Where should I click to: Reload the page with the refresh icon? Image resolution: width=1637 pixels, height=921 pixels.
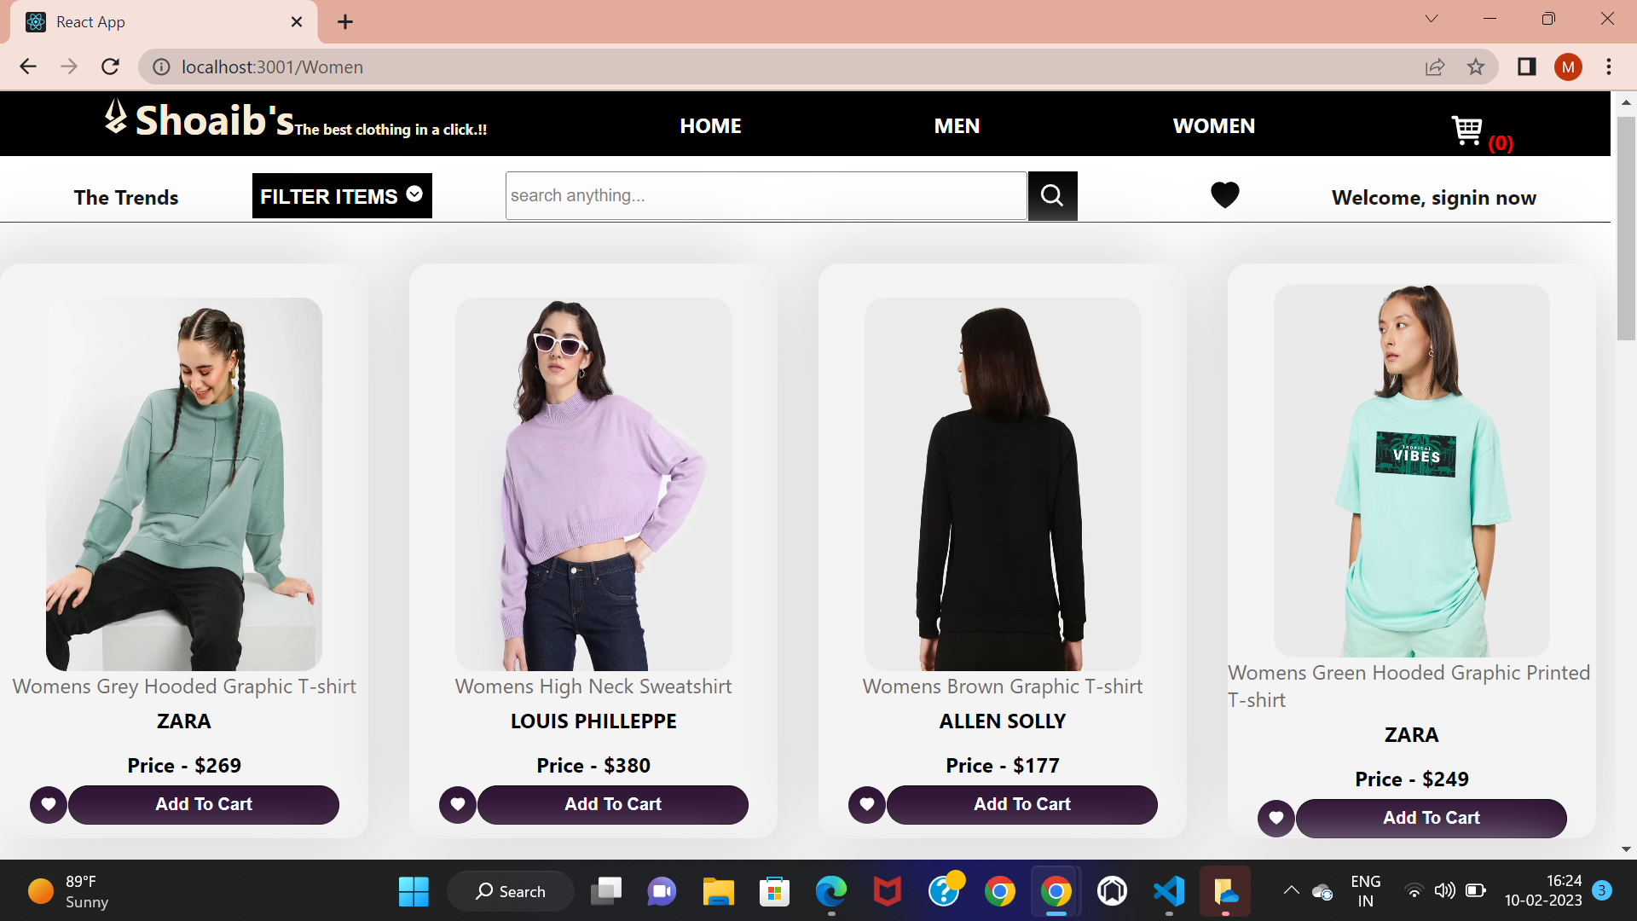click(x=110, y=67)
